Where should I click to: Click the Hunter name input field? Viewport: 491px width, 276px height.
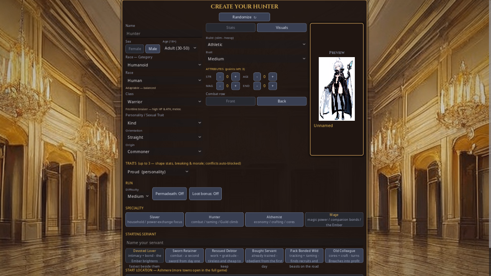(164, 33)
